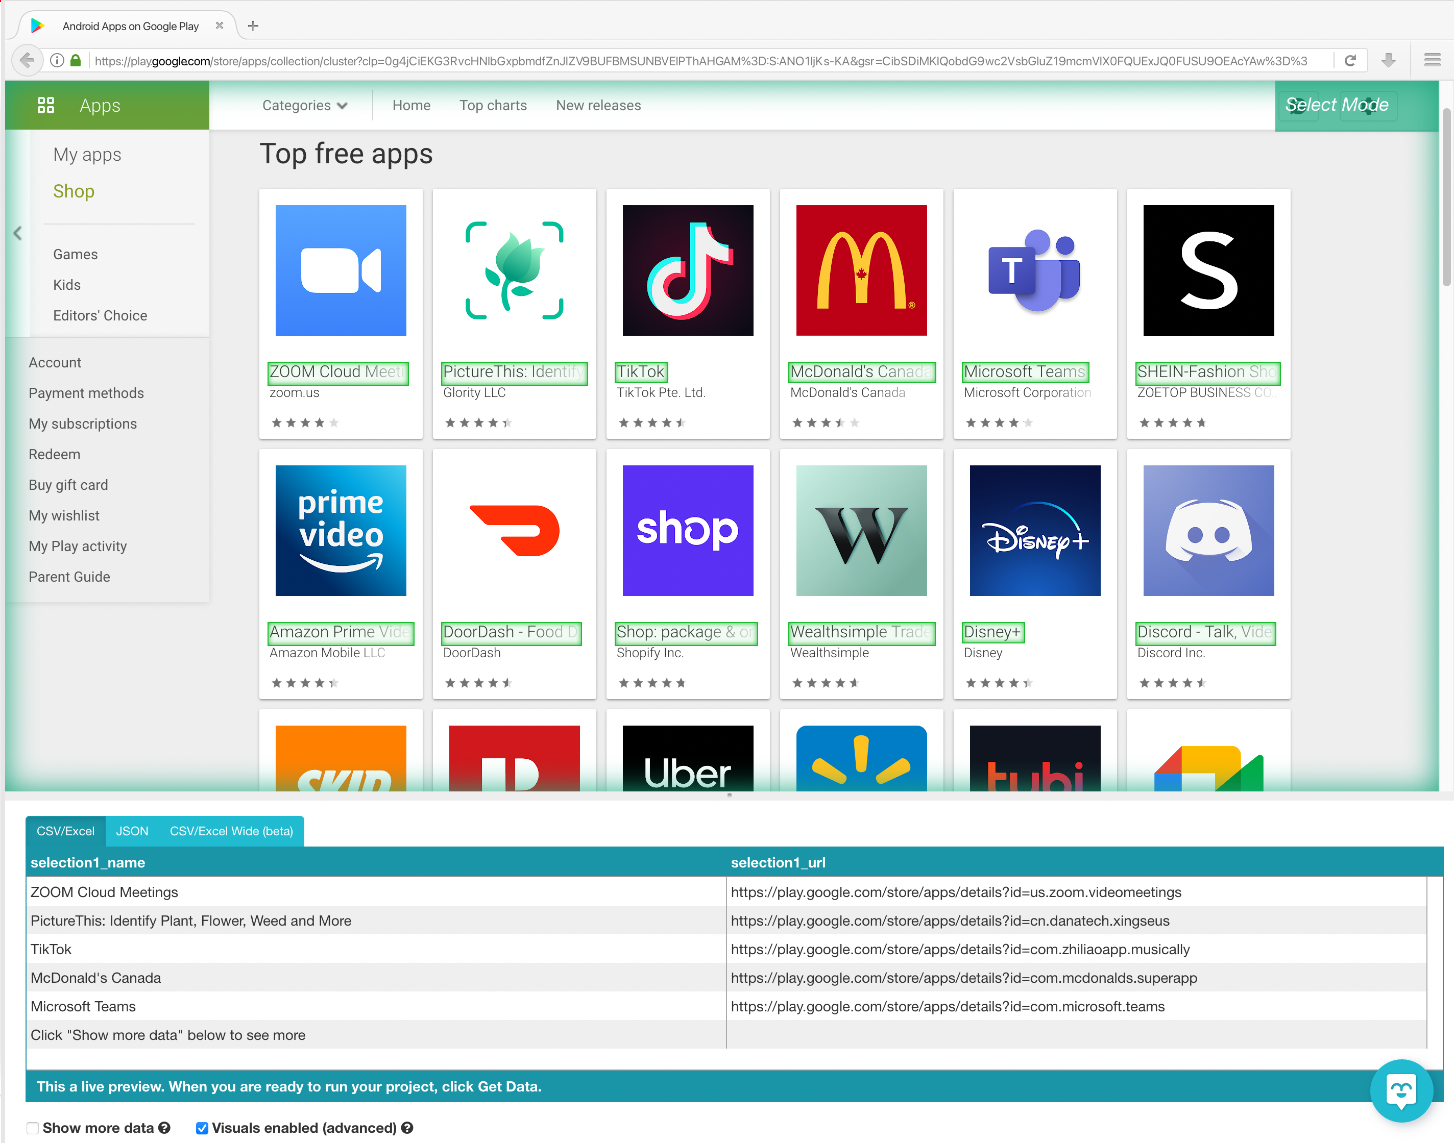Click the Glority LLC developer name
This screenshot has height=1143, width=1454.
[474, 393]
